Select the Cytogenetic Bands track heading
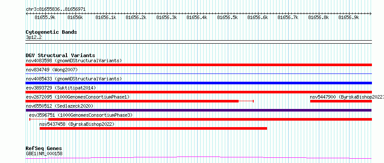The image size is (384, 163). click(x=51, y=32)
